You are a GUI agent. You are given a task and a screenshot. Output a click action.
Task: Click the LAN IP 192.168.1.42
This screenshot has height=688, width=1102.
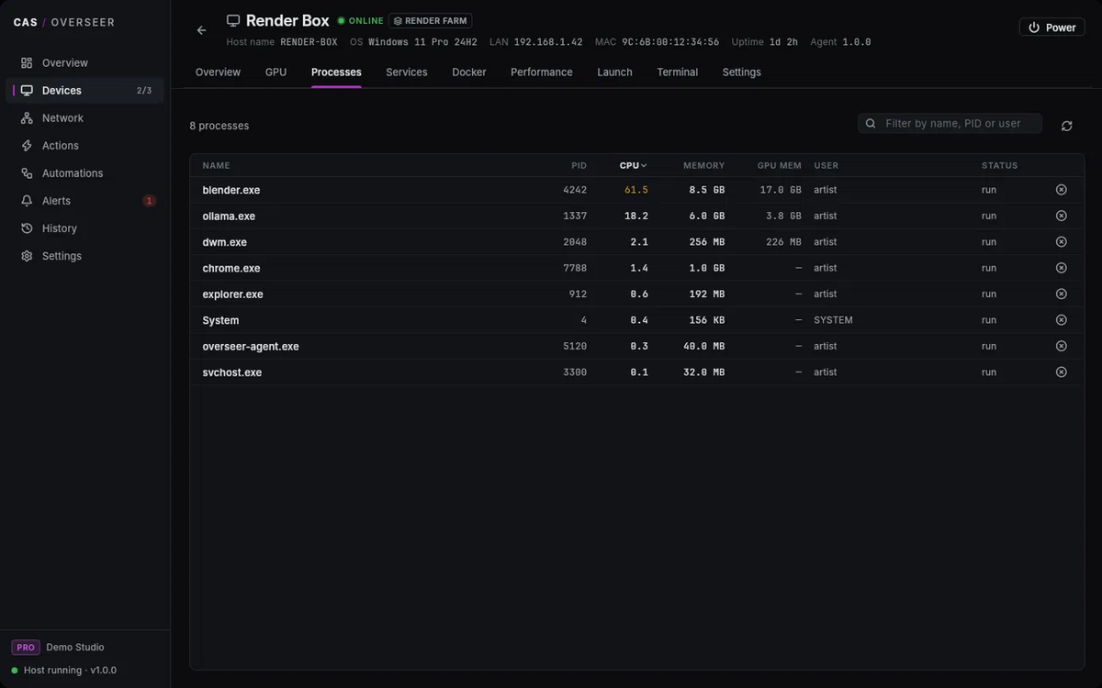coord(548,42)
